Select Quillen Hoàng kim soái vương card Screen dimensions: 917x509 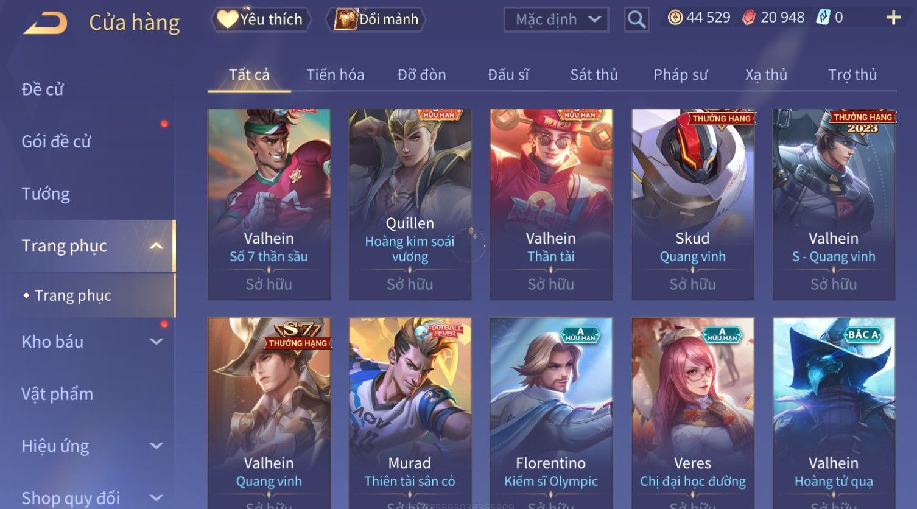pyautogui.click(x=410, y=205)
